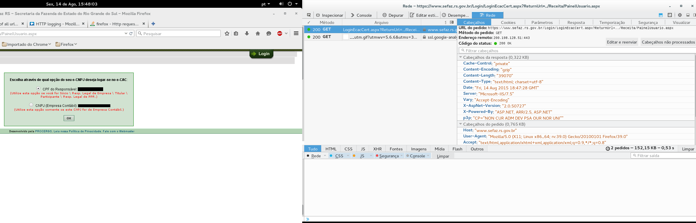Toggle the split console icon in devtools
The image size is (696, 223).
click(x=661, y=15)
